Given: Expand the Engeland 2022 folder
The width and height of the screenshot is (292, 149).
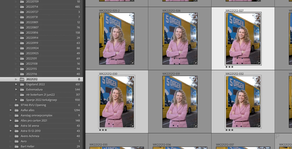Looking at the screenshot, I should point(16,84).
